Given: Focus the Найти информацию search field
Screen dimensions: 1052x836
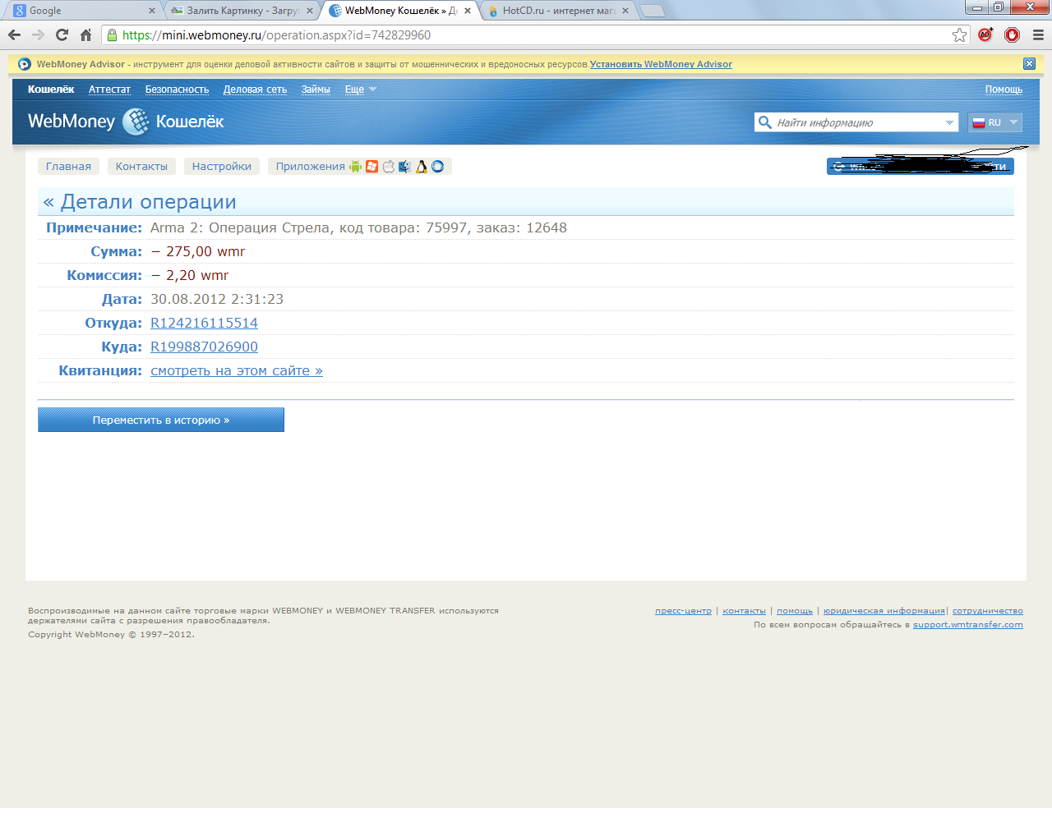Looking at the screenshot, I should point(857,122).
